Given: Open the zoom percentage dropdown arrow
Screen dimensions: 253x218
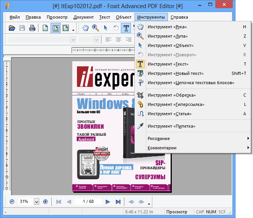Looking at the screenshot, I should (x=37, y=202).
